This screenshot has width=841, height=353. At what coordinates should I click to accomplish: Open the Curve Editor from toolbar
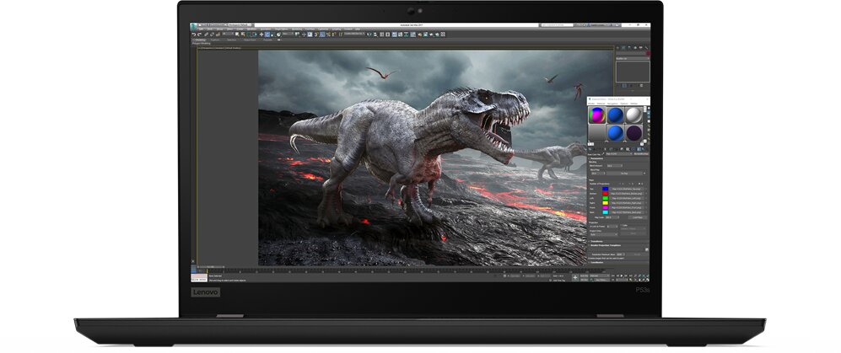point(400,35)
